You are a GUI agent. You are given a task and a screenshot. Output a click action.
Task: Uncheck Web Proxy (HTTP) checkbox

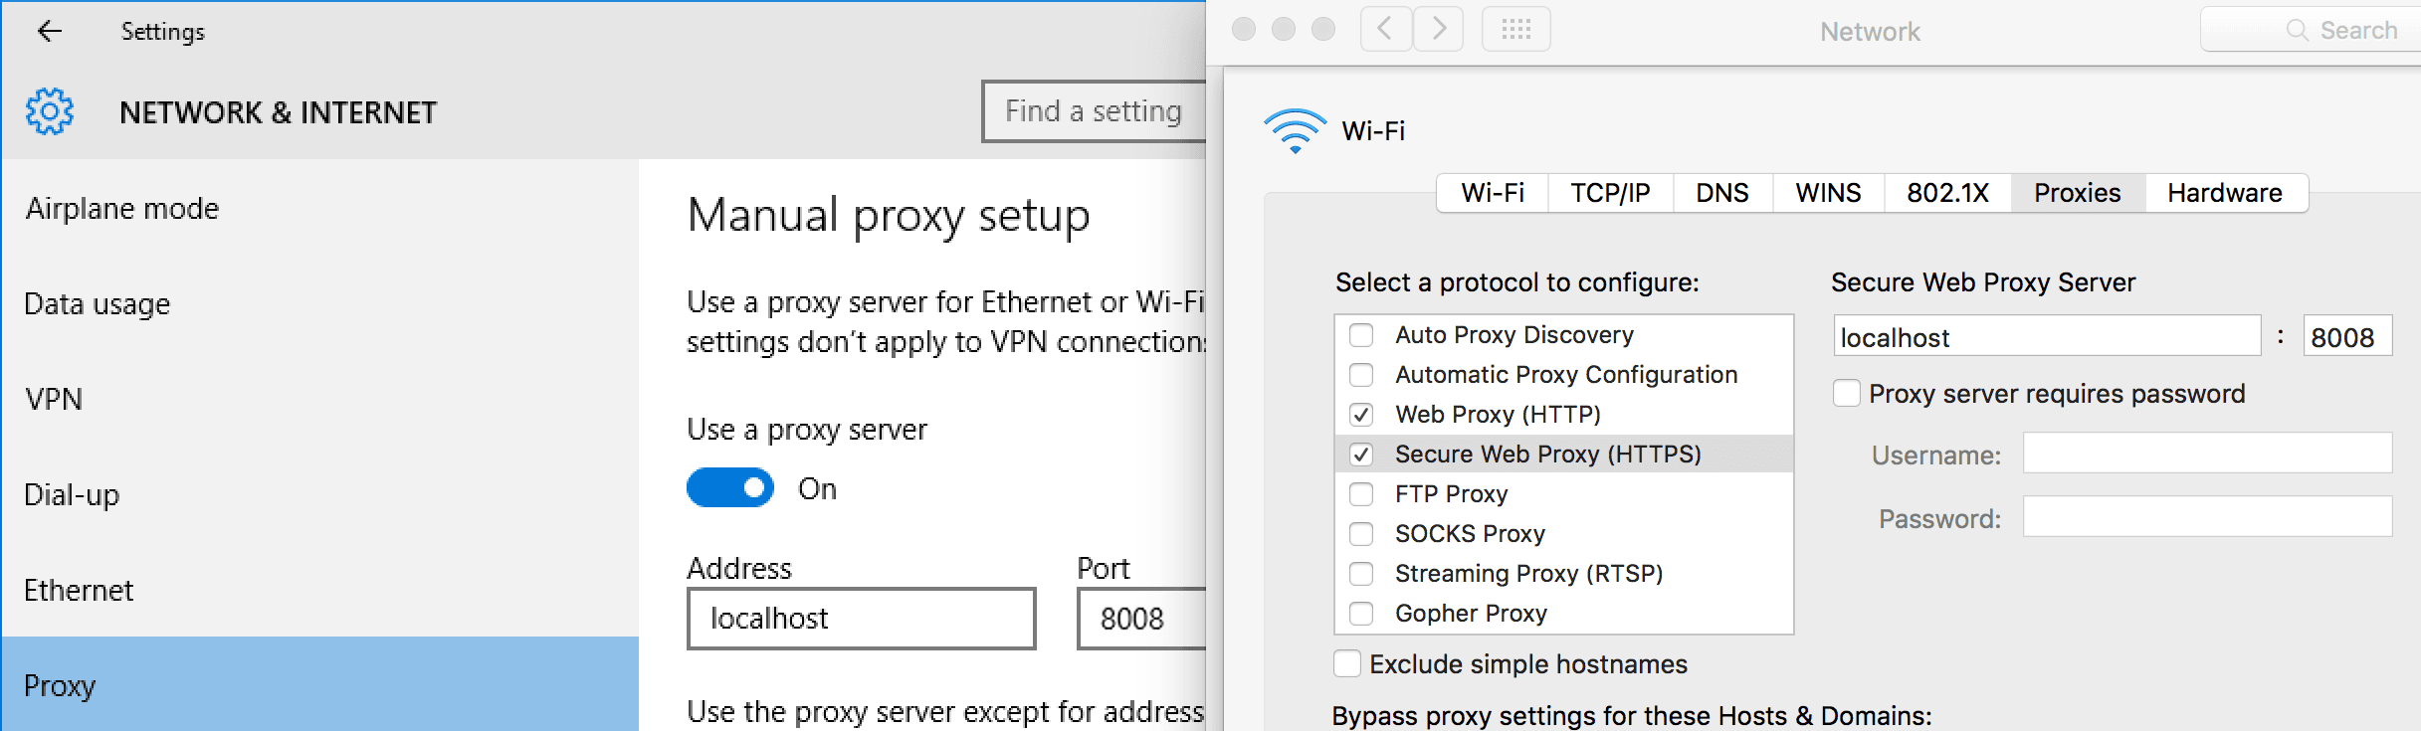pyautogui.click(x=1361, y=415)
